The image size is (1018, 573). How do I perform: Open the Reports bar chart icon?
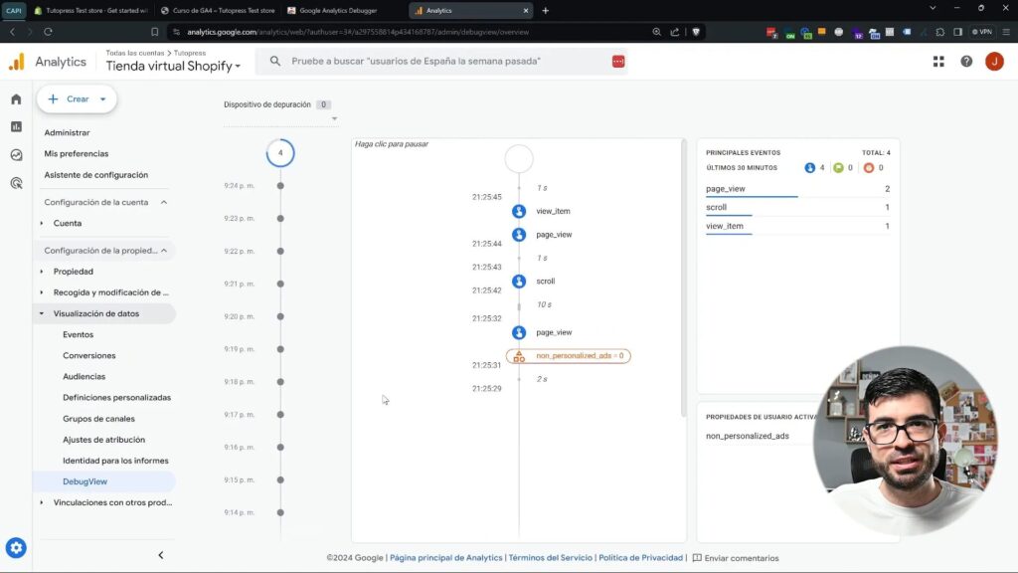tap(16, 126)
